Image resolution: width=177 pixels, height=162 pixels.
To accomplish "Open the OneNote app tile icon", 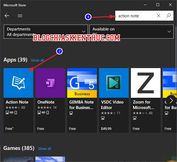I will [50, 83].
